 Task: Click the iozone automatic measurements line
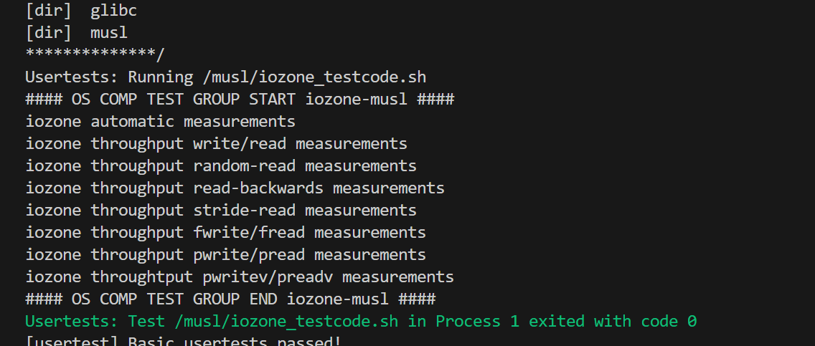(x=160, y=122)
